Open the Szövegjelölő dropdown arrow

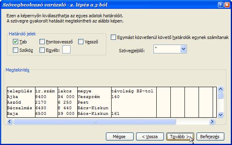click(184, 49)
